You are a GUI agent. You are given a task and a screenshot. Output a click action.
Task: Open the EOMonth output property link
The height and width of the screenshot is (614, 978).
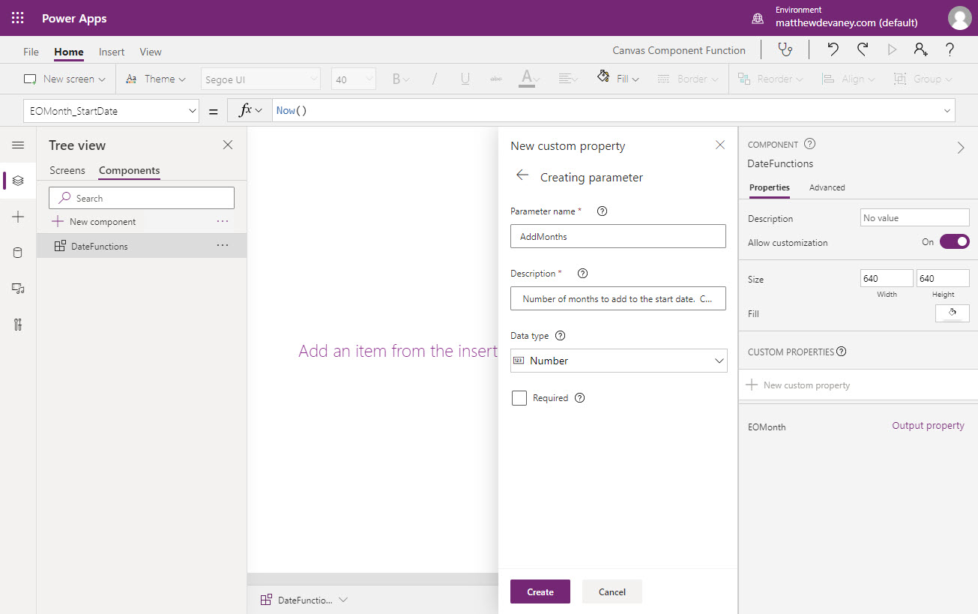pos(928,425)
